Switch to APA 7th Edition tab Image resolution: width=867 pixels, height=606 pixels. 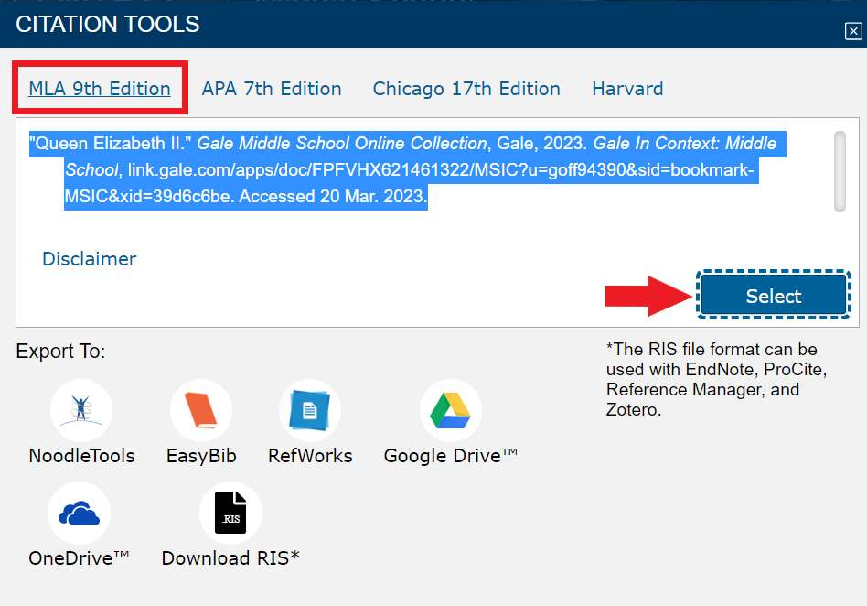point(272,89)
